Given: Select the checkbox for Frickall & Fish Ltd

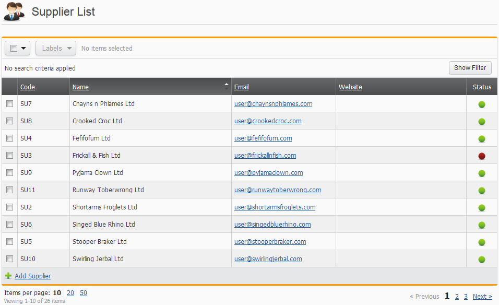Looking at the screenshot, I should [10, 155].
